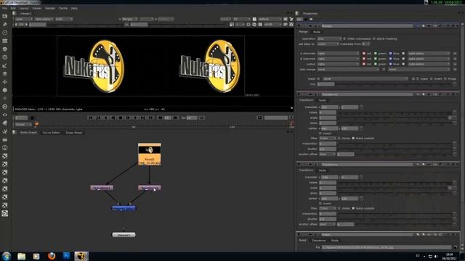Viewport: 465px width, 261px height.
Task: Toggle black outside in first Transform panel
Action: point(353,138)
